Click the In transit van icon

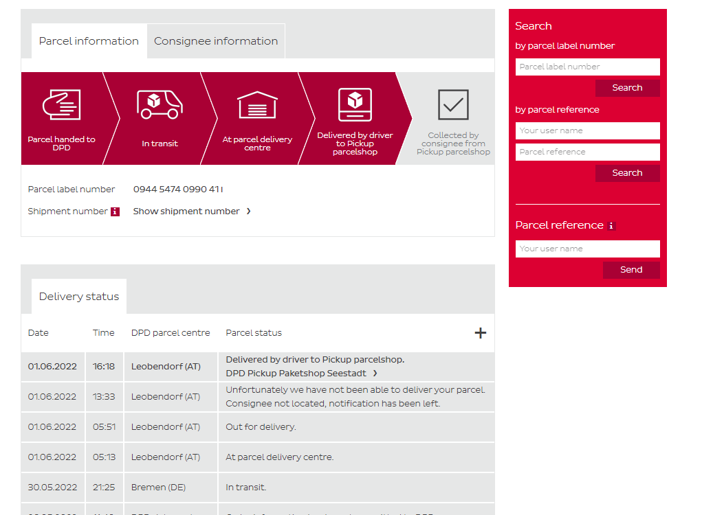coord(160,104)
